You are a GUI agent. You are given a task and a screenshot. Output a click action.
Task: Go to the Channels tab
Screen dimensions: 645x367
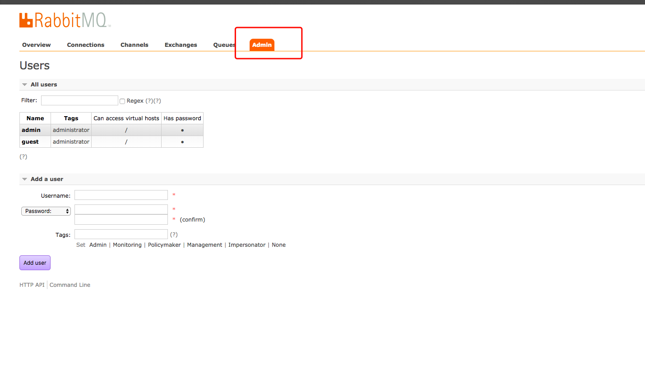pyautogui.click(x=135, y=45)
